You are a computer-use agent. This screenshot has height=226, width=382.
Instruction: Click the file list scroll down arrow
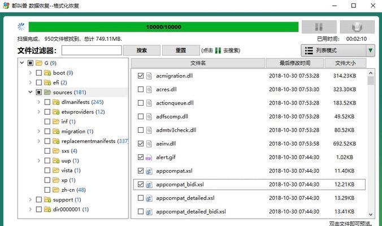pyautogui.click(x=371, y=215)
